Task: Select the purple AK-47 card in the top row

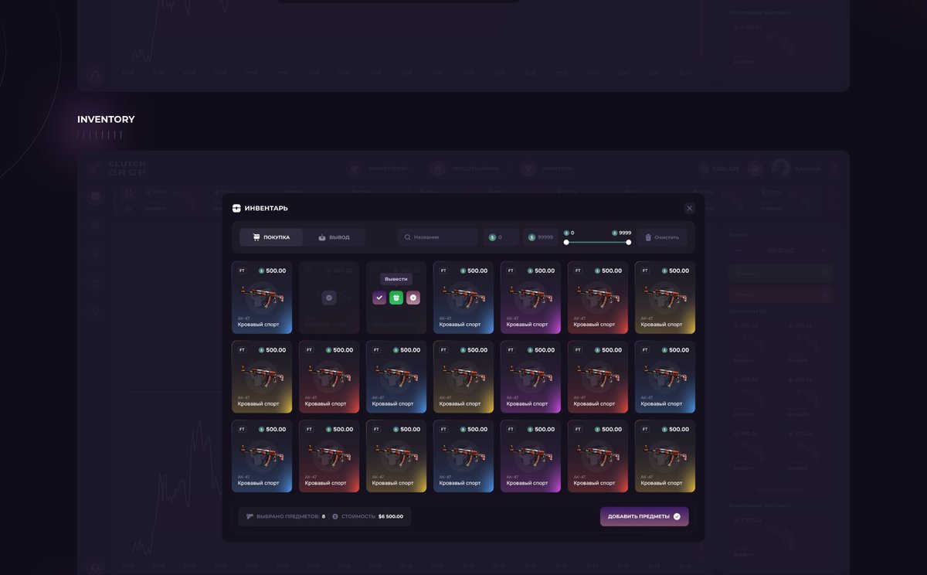Action: point(531,298)
